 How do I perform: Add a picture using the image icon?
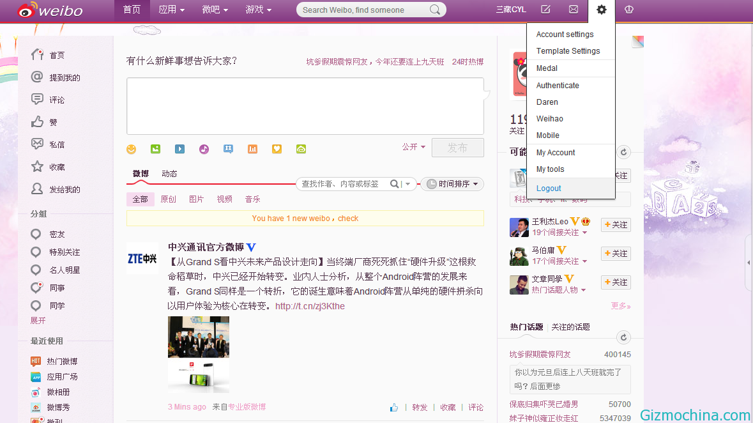155,149
